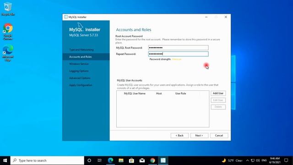Click the Repeat Password field

click(x=179, y=54)
